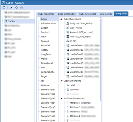
Task: Select the Administration scenario type
Action: pyautogui.click(x=48, y=23)
